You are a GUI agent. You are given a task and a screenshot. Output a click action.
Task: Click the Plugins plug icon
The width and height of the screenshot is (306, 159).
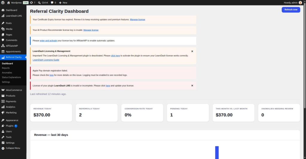[x=3, y=126]
